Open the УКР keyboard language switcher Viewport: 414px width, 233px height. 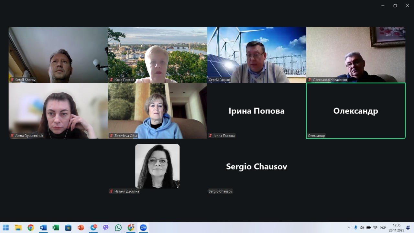tap(383, 228)
